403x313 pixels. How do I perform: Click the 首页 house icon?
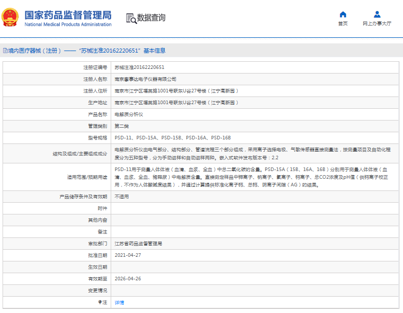click(x=343, y=14)
